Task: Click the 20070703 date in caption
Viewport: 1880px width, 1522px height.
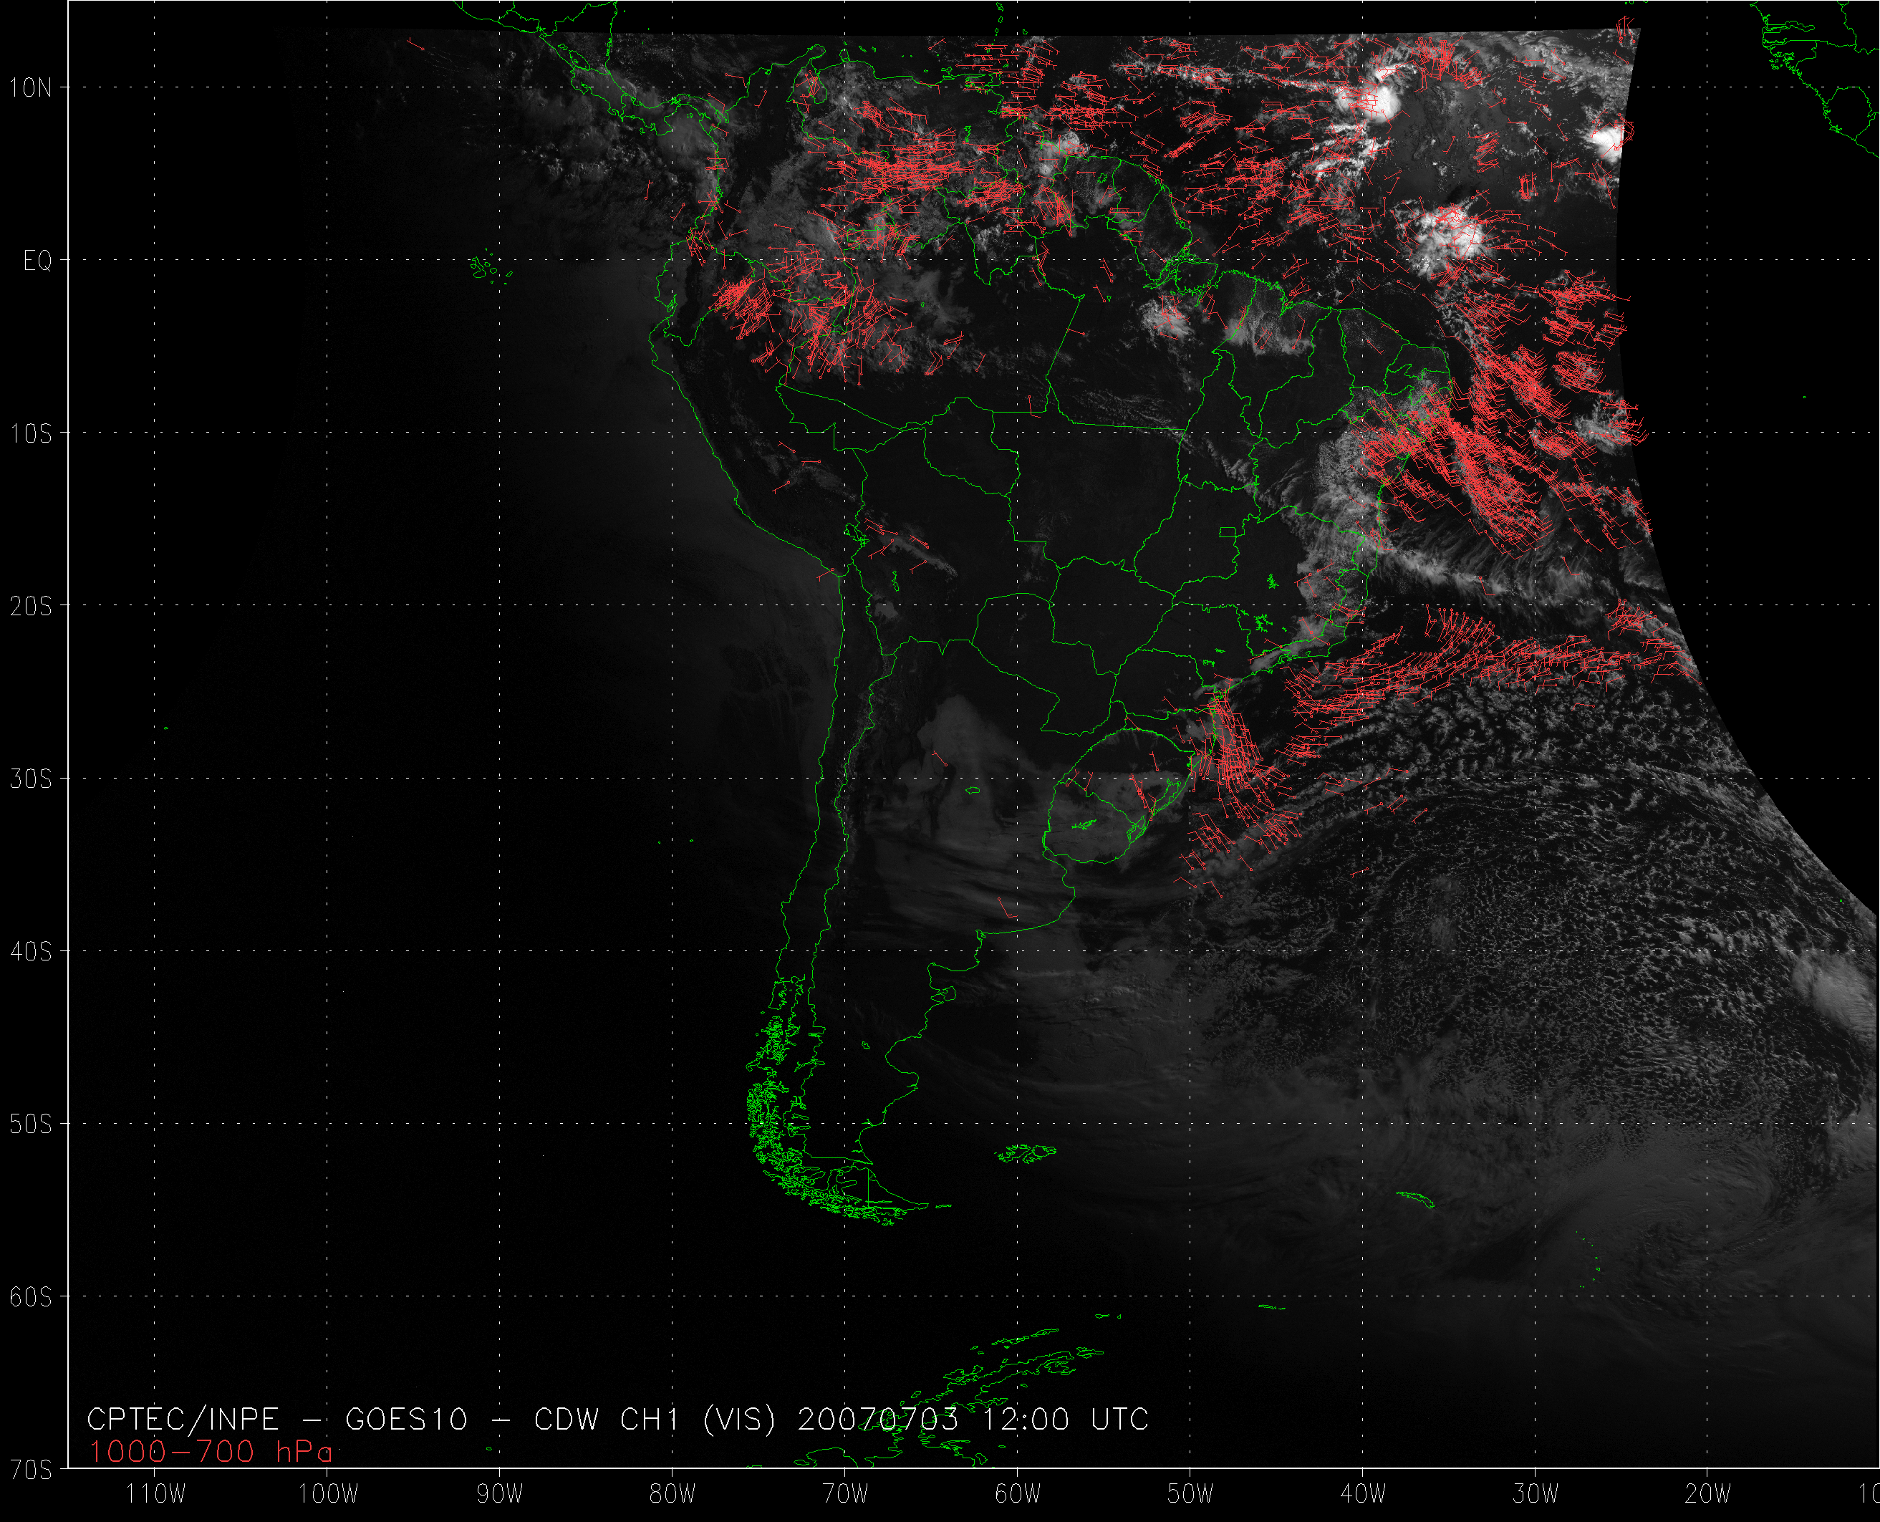Action: [x=877, y=1420]
